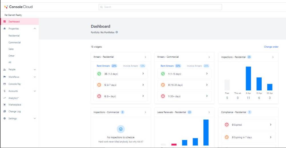Viewport: 286px width, 148px height.
Task: Expand the People section chevron
Action: [x=35, y=69]
